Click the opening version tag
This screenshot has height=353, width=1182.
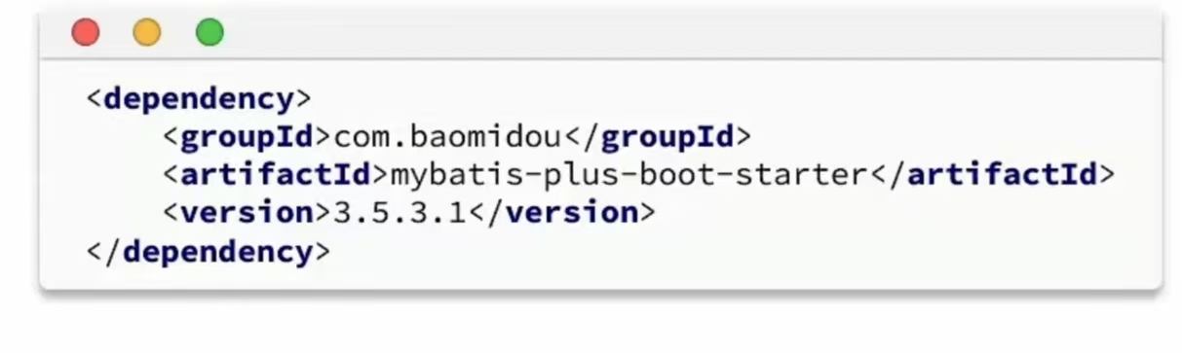pos(248,213)
